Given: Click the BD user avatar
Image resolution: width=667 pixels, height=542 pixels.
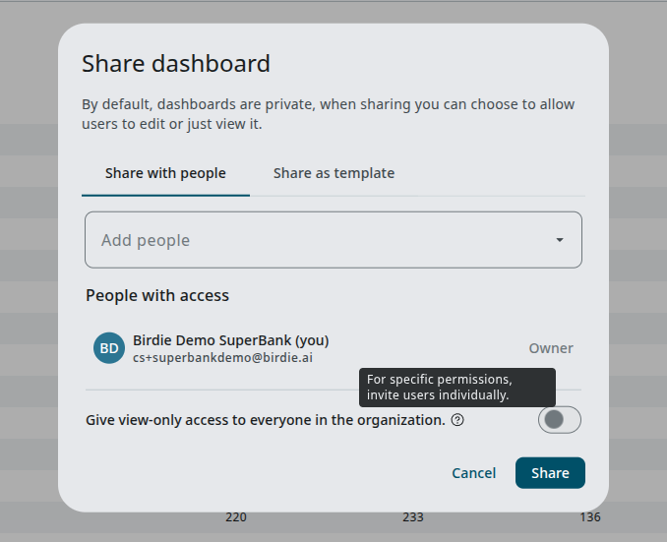Looking at the screenshot, I should pyautogui.click(x=109, y=348).
